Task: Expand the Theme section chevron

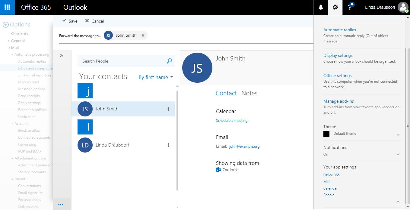Action: click(398, 134)
